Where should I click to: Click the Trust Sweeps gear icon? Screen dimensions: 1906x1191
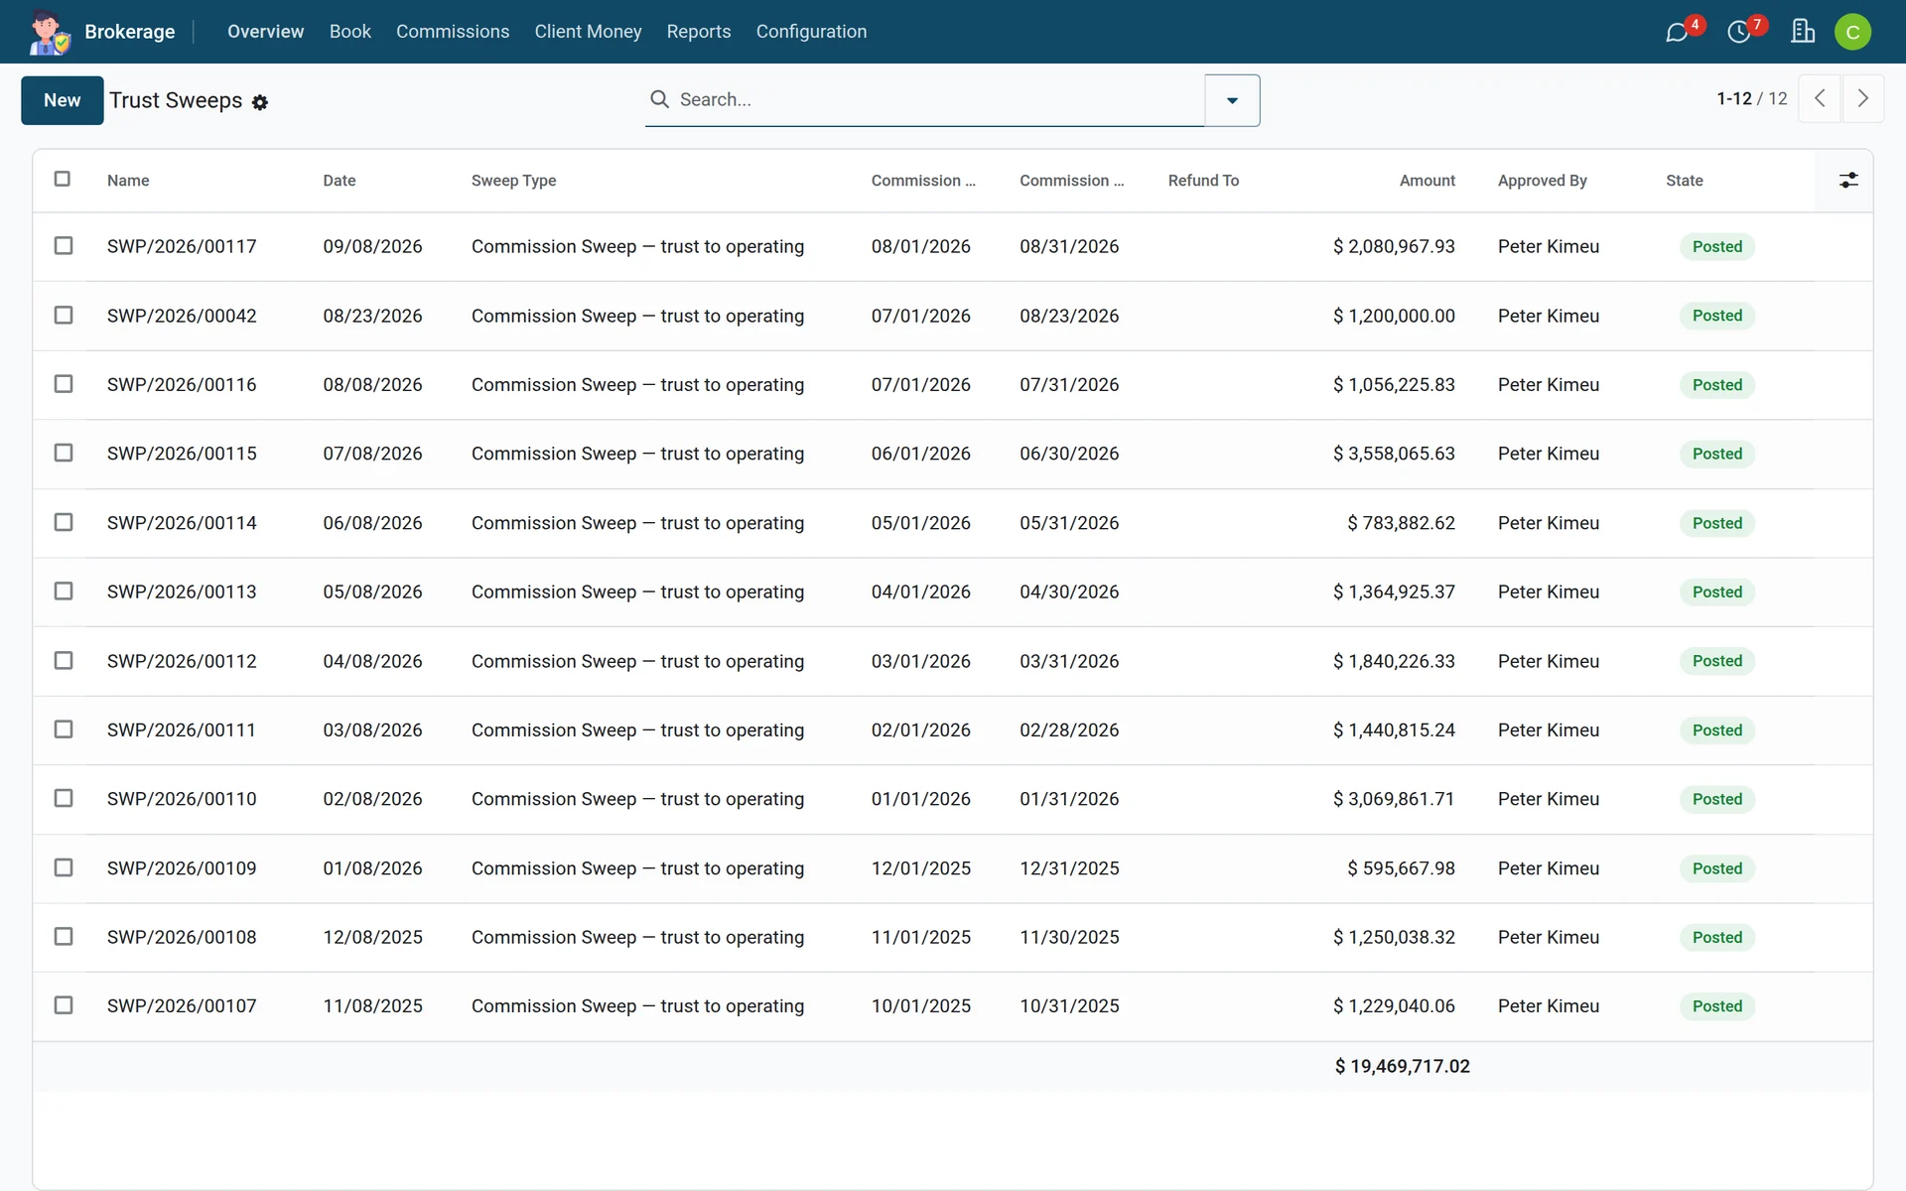pos(260,102)
